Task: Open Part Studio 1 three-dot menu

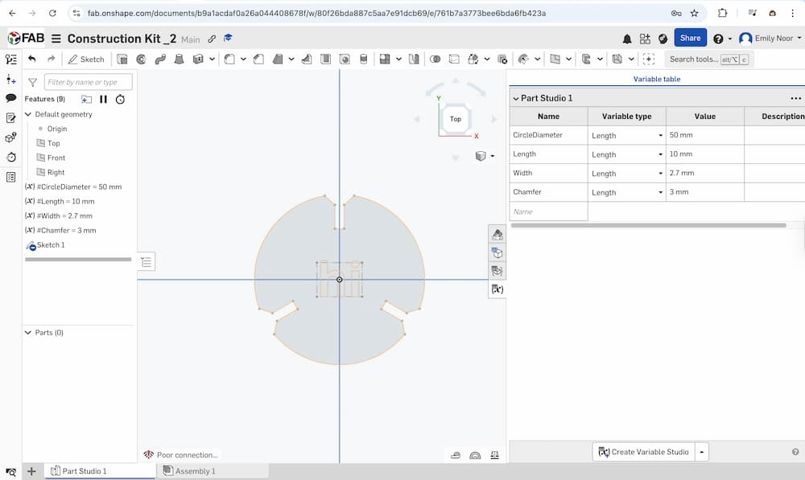Action: tap(795, 98)
